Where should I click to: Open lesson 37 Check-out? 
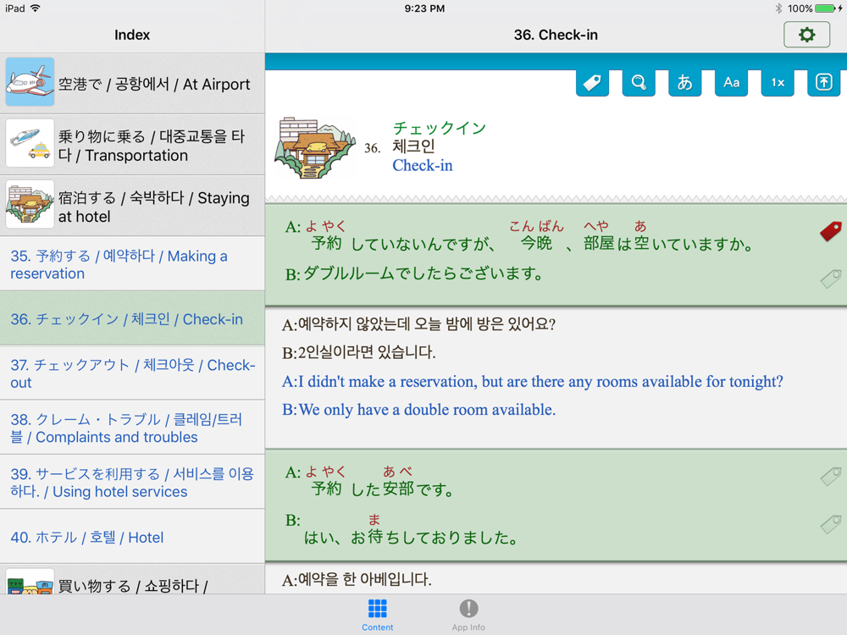click(132, 373)
